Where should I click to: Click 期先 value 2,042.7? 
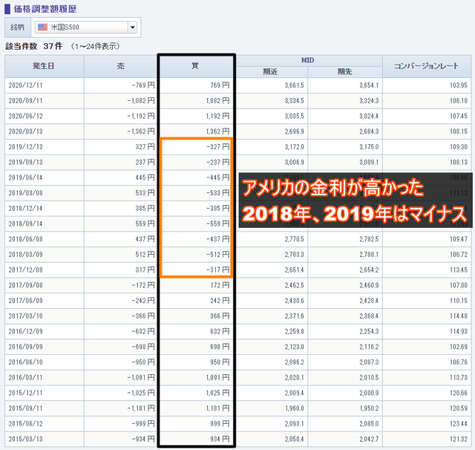369,439
